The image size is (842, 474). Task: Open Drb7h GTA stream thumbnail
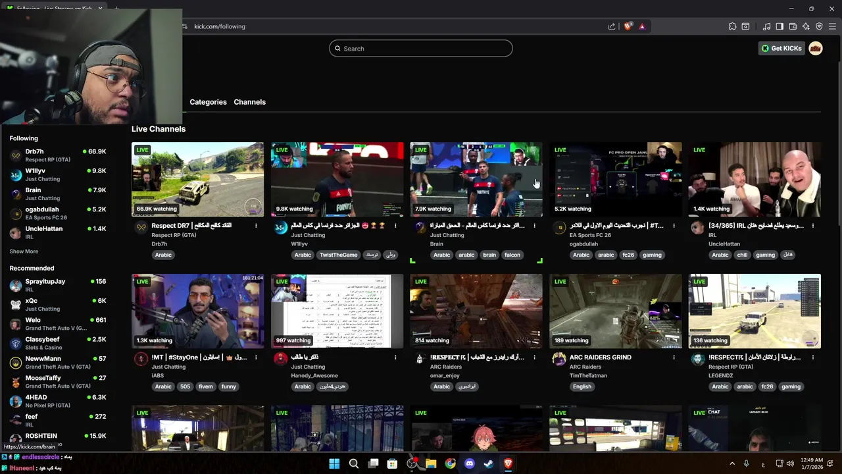click(197, 179)
